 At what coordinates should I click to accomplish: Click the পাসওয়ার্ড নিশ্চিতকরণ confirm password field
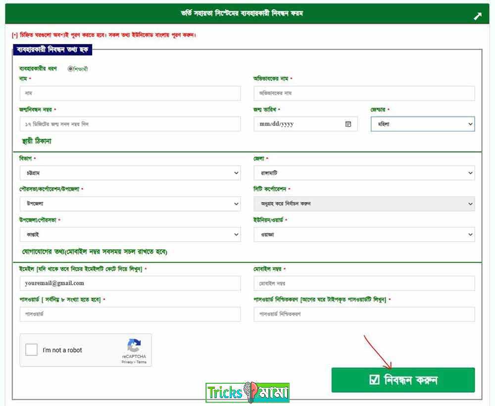(x=364, y=314)
